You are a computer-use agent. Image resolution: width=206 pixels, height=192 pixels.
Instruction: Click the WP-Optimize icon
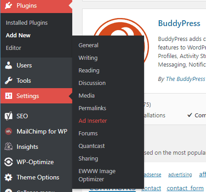tap(9, 162)
